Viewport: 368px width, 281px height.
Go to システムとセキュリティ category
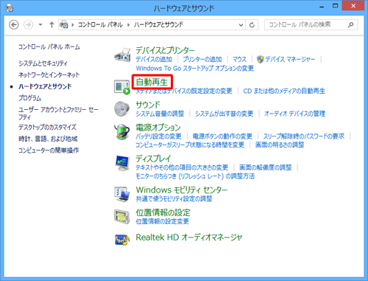pos(43,63)
